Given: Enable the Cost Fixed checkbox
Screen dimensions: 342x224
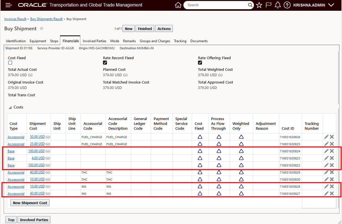Looking at the screenshot, I should tap(10, 63).
